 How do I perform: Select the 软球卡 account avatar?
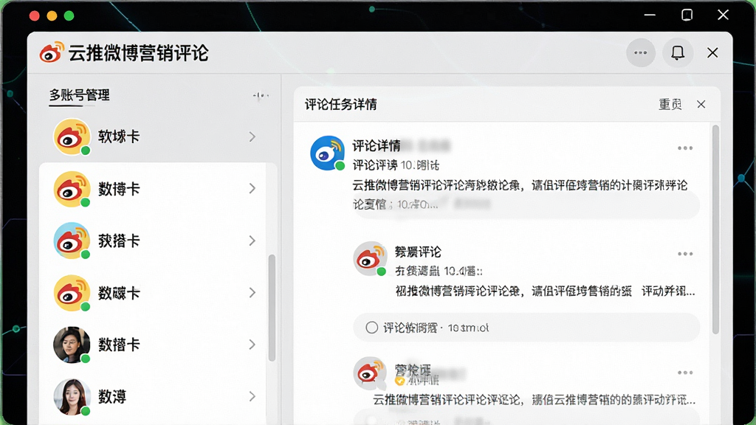72,137
